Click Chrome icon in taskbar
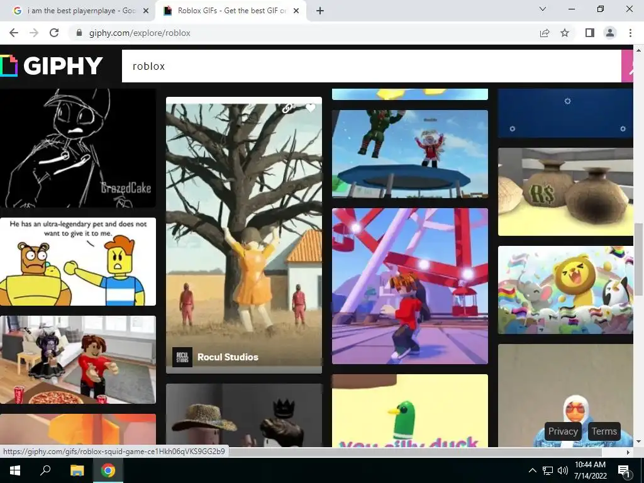644x483 pixels. 108,470
